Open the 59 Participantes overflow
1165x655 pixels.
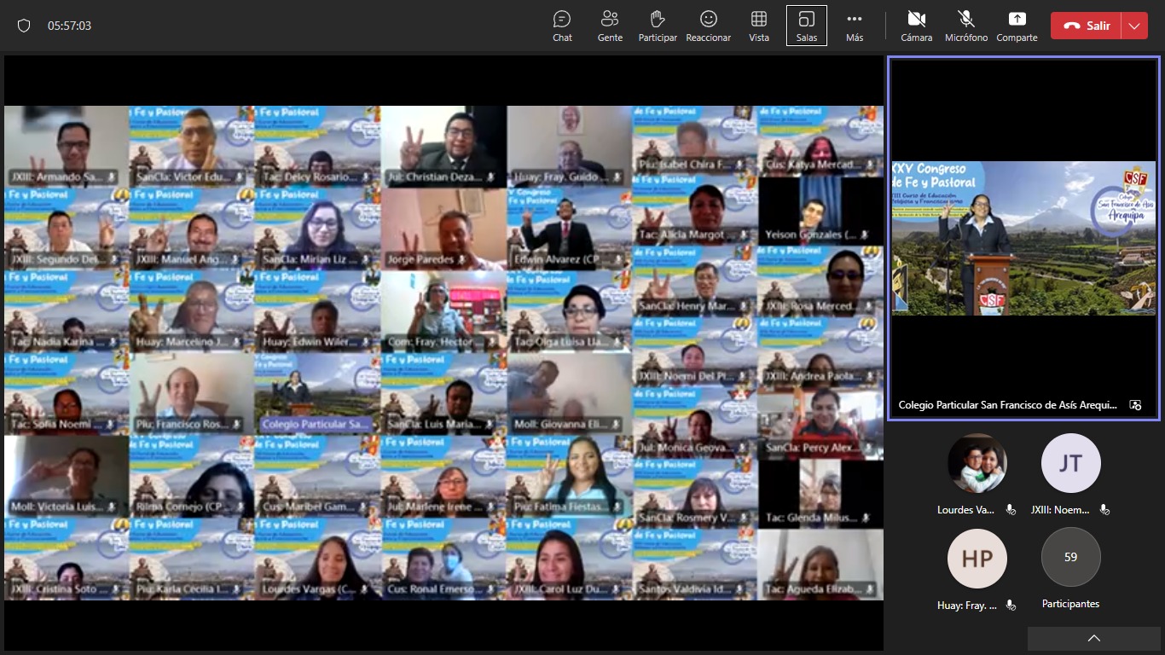pos(1070,557)
